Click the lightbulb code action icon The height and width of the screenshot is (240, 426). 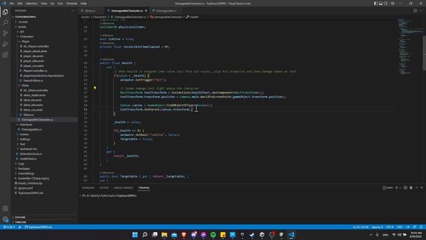[95, 88]
